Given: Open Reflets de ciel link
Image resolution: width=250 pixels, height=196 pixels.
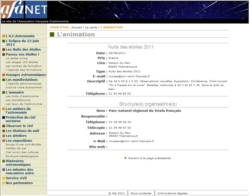Looking at the screenshot, I should coord(16,148).
